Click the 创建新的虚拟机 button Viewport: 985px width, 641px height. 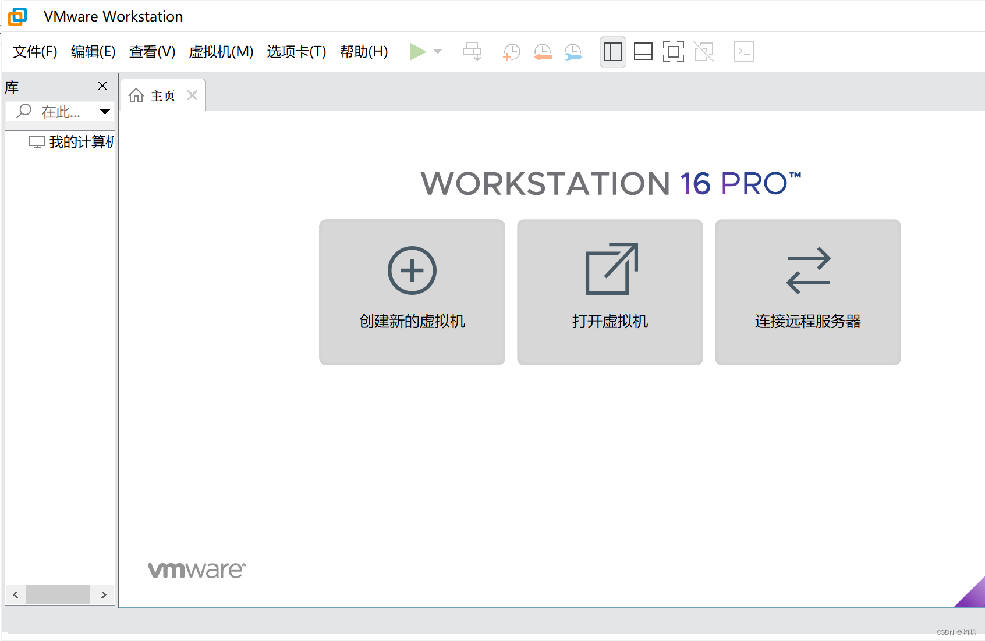[x=411, y=292]
